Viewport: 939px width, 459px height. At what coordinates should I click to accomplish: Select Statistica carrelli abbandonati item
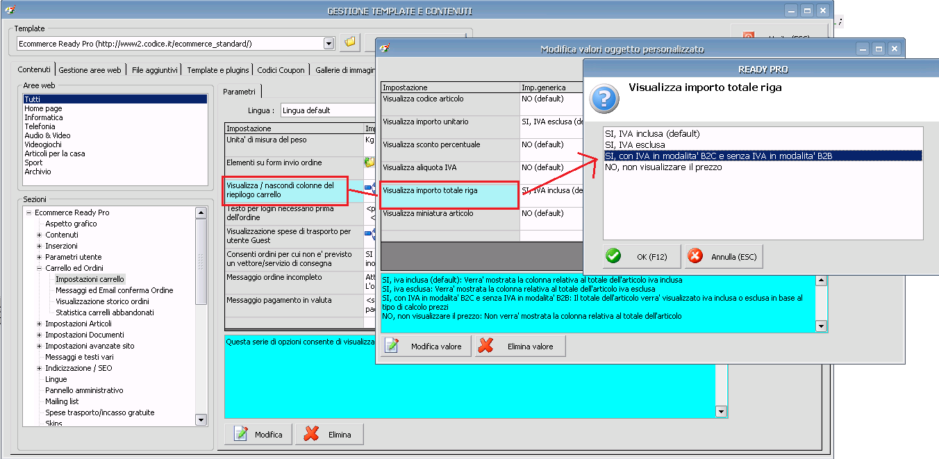click(x=105, y=312)
